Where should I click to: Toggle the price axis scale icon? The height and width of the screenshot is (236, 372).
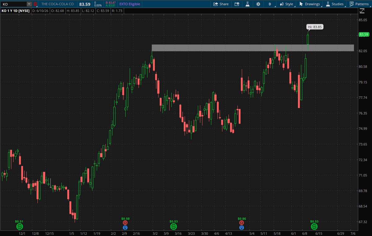click(362, 11)
